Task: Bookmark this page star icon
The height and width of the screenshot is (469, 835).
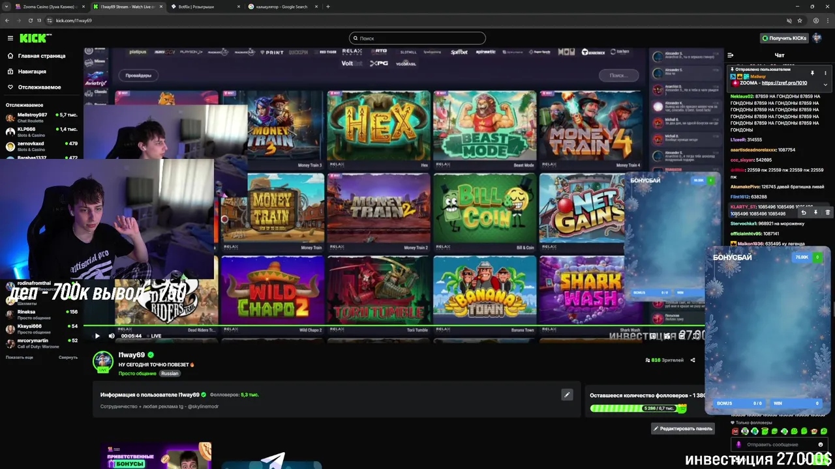Action: pos(800,20)
